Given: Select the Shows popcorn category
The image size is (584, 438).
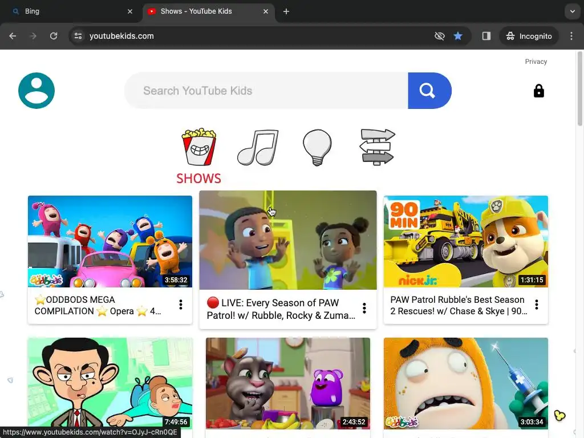Looking at the screenshot, I should (199, 147).
